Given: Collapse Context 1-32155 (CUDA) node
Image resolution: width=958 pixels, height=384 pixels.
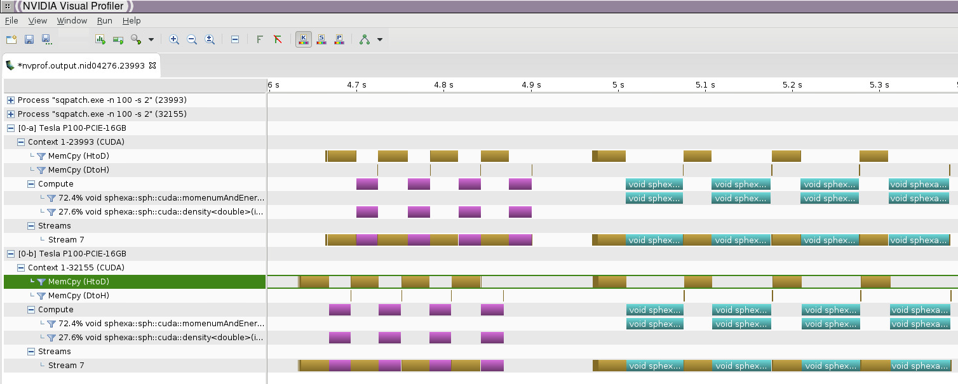Looking at the screenshot, I should click(x=20, y=268).
